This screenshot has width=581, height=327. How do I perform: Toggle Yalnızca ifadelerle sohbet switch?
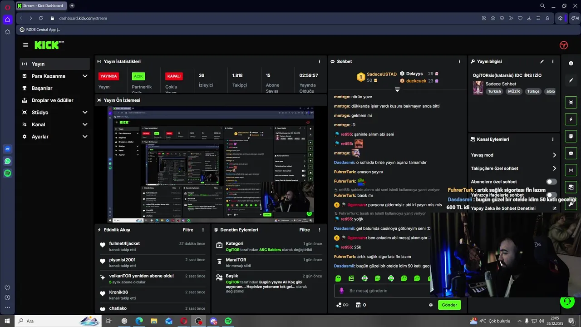[x=551, y=195]
